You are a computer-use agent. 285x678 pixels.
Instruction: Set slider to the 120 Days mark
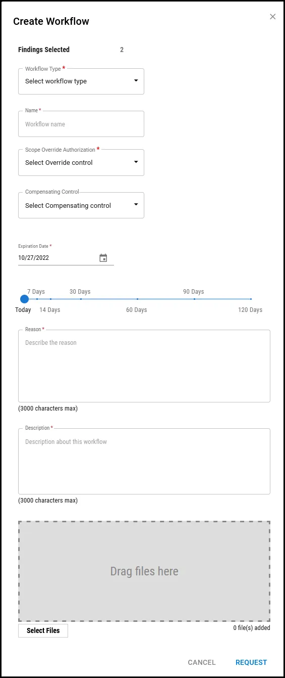[251, 299]
